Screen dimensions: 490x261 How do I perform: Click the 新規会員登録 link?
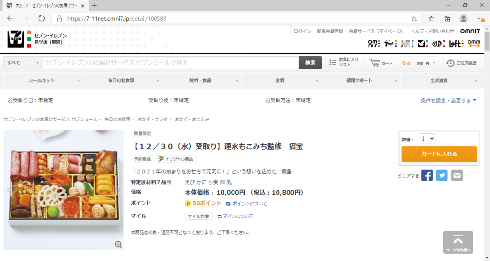[x=330, y=31]
